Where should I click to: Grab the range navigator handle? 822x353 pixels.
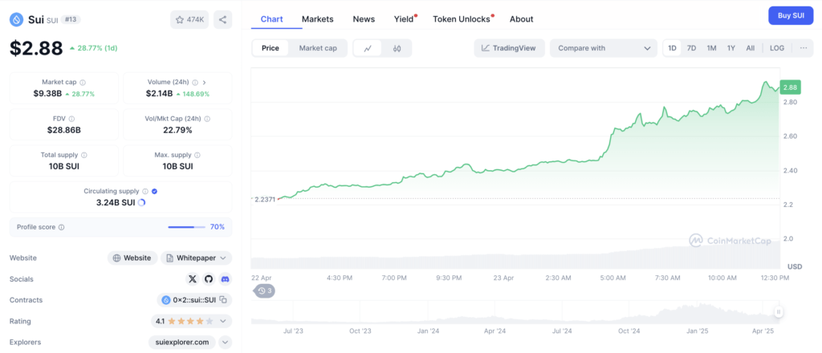(779, 312)
